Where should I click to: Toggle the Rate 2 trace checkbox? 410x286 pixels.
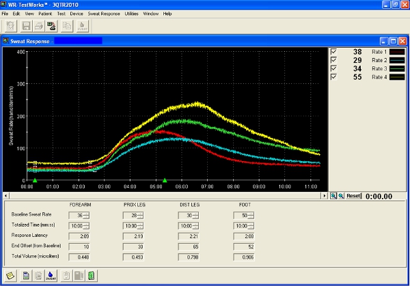coord(333,60)
